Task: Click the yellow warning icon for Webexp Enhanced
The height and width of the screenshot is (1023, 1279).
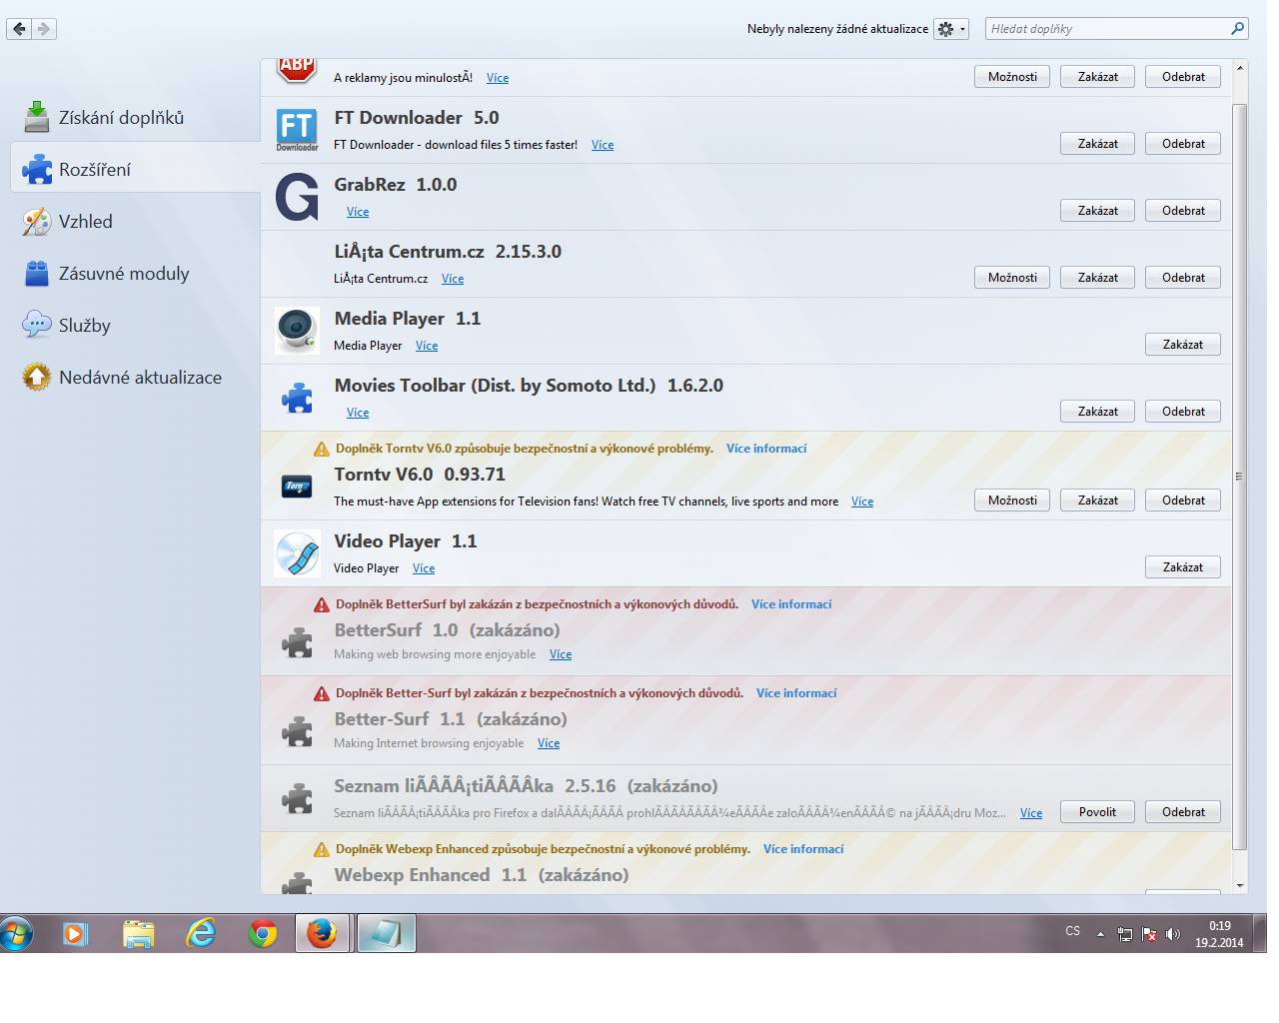Action: pos(322,849)
